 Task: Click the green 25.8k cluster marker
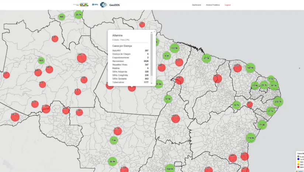pyautogui.click(x=159, y=84)
